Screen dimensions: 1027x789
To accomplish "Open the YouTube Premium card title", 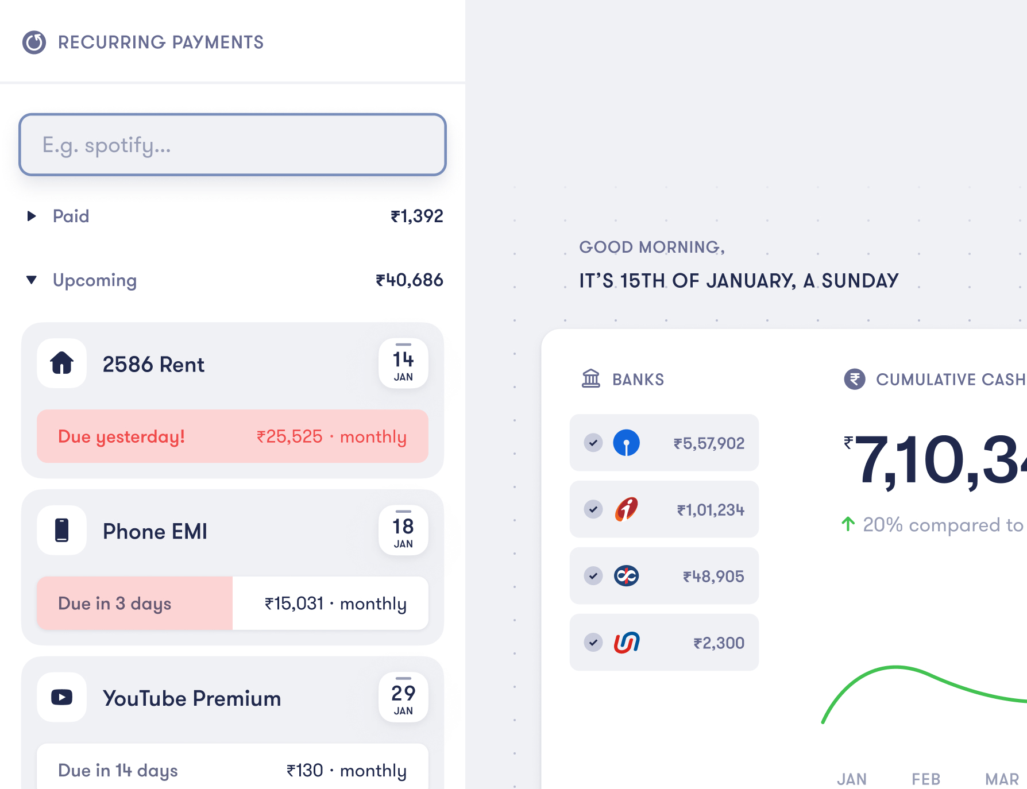I will (x=192, y=698).
